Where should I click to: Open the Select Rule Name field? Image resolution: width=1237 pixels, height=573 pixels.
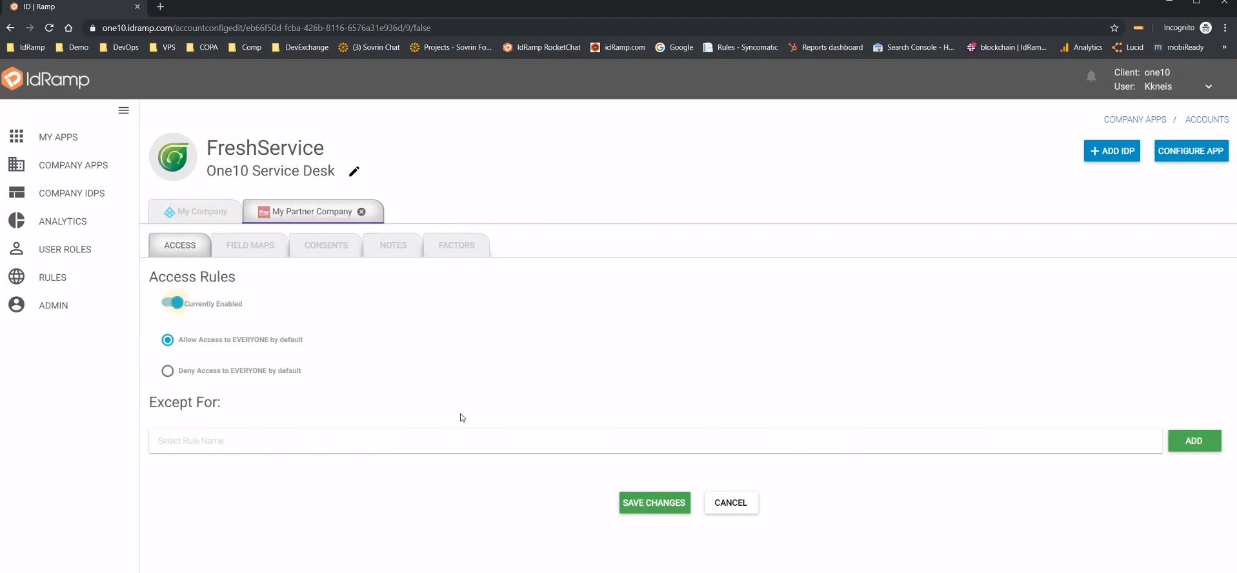pos(656,441)
